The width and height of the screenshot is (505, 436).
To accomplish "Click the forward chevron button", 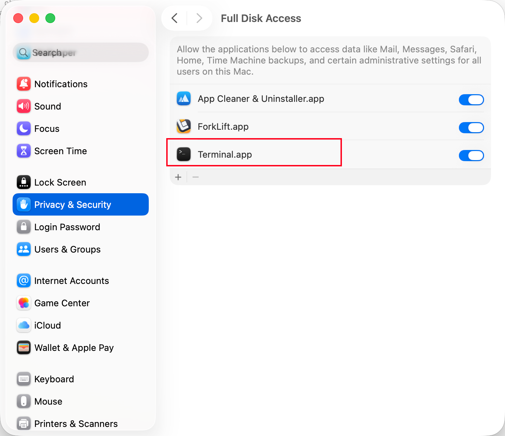I will coord(199,18).
